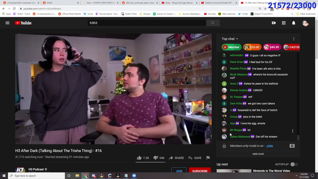
Task: Open the H3 Podcast channel name
Action: (x=36, y=169)
